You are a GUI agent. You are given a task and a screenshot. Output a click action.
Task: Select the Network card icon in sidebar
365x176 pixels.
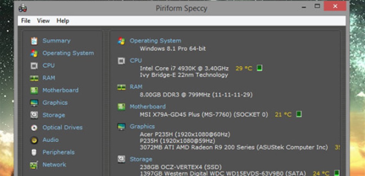coord(34,165)
